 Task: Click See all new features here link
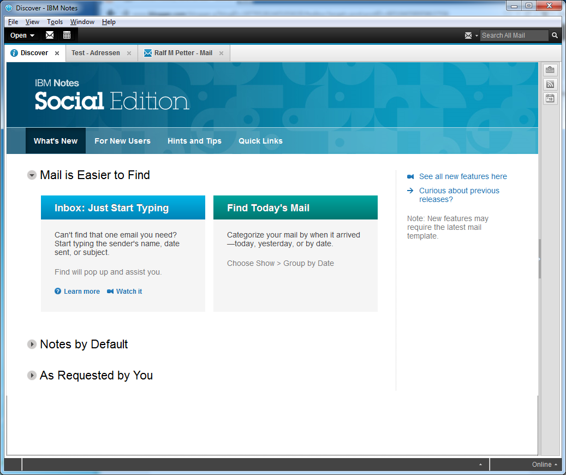(463, 176)
